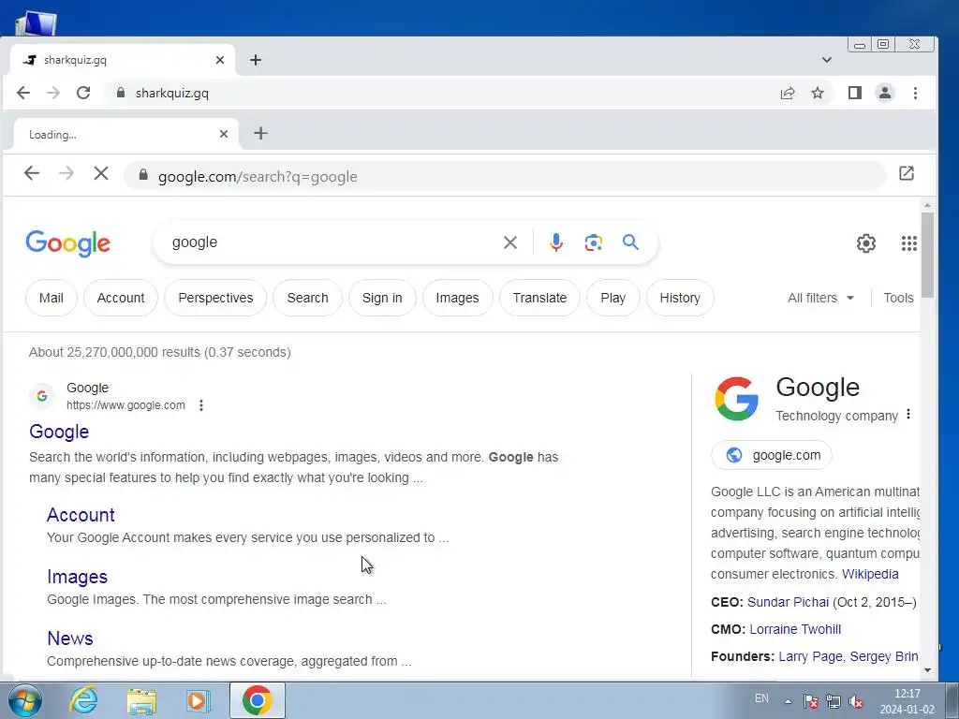Screen dimensions: 959x719
Task: Select the Perspectives filter chip
Action: coord(215,298)
